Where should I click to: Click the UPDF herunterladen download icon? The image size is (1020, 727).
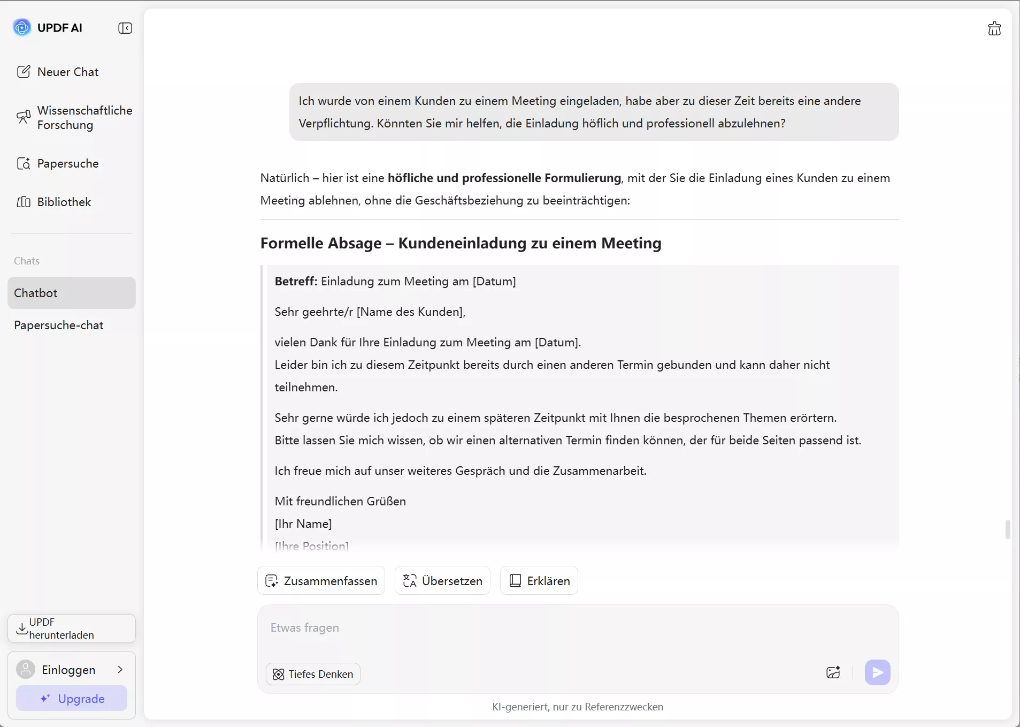tap(22, 628)
